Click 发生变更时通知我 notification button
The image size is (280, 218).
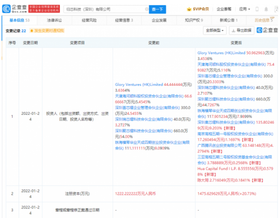pos(47,31)
